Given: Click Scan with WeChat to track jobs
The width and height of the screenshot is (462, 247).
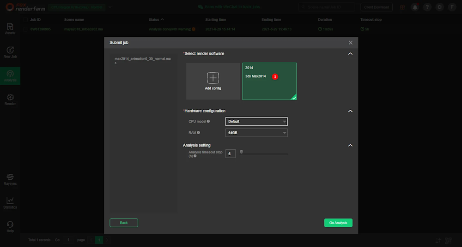Looking at the screenshot, I should pyautogui.click(x=232, y=7).
